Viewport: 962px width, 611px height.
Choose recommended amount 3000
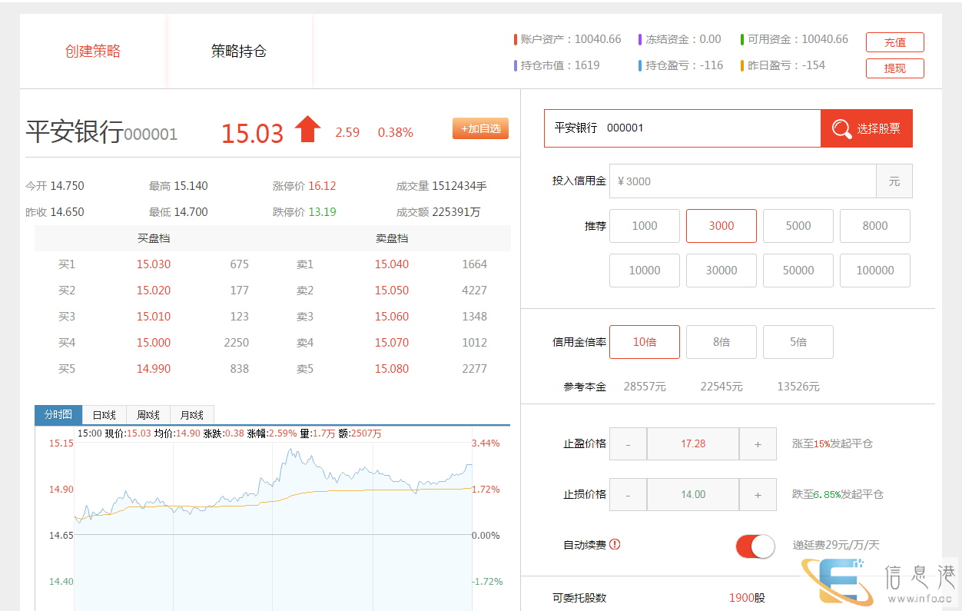coord(721,226)
